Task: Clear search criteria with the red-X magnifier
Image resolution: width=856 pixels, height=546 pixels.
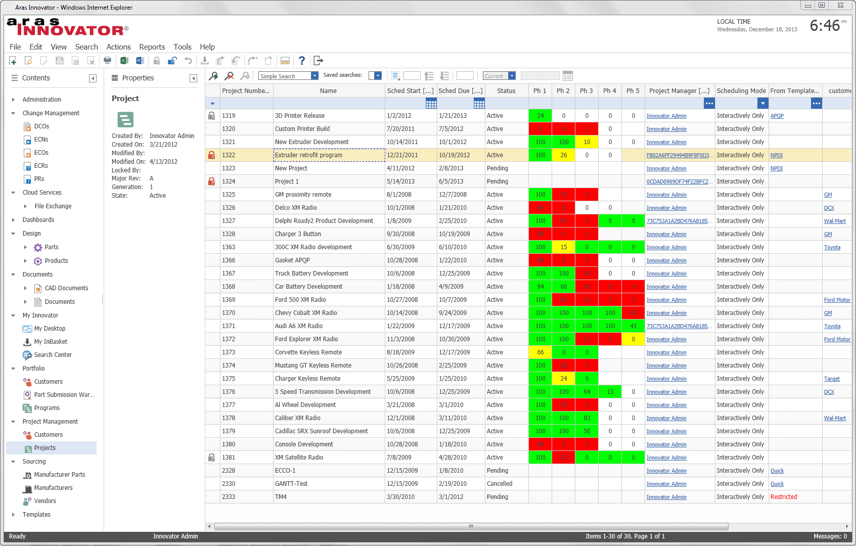Action: point(230,76)
